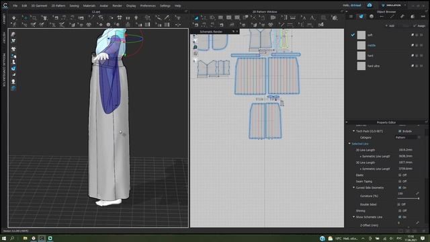
Task: Open the Materials menu
Action: [x=89, y=6]
